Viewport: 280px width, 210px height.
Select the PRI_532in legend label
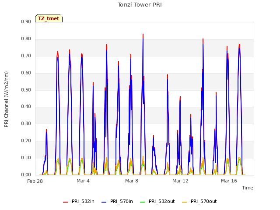tap(83, 201)
